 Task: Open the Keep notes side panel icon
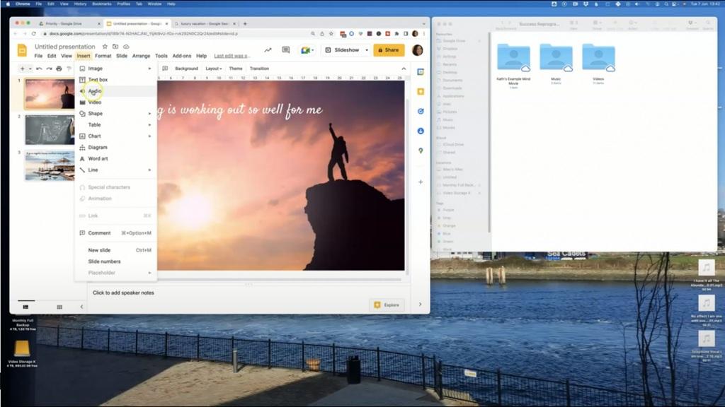coord(421,91)
